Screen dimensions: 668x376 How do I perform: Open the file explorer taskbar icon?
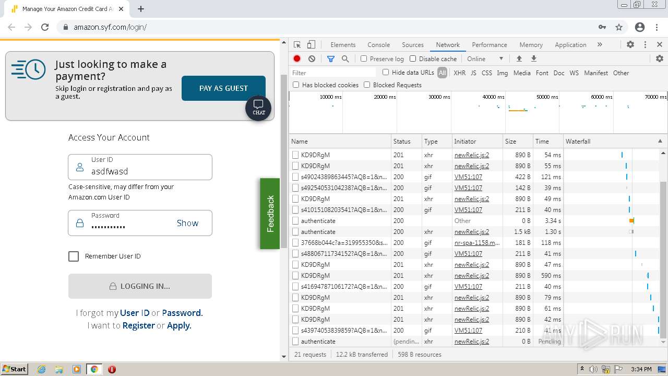point(59,369)
